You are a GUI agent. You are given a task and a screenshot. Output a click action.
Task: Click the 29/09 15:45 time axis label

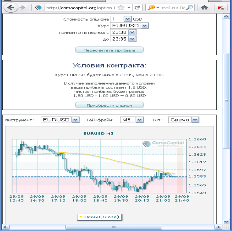[17, 198]
